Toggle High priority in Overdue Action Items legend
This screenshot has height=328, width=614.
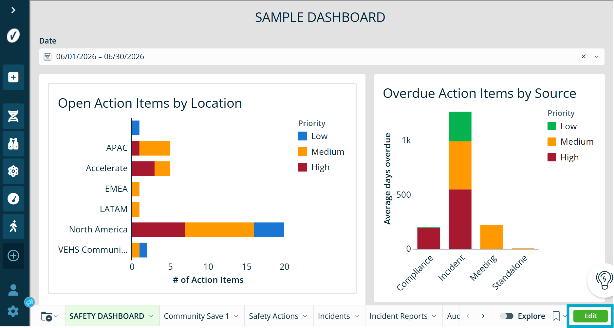point(563,157)
